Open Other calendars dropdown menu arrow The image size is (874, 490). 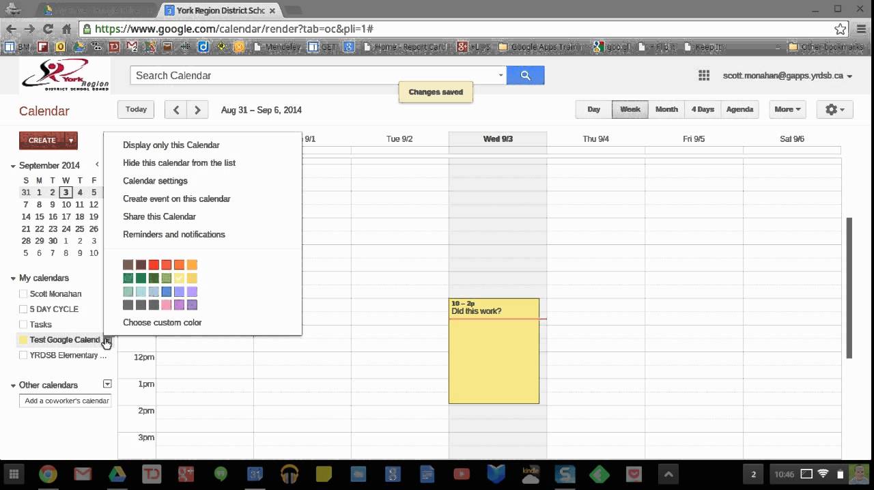(107, 384)
